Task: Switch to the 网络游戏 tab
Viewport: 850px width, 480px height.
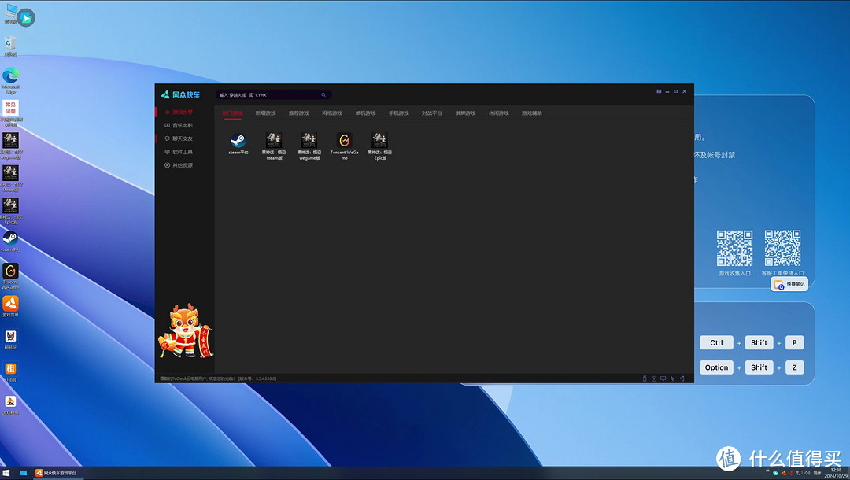Action: point(332,113)
